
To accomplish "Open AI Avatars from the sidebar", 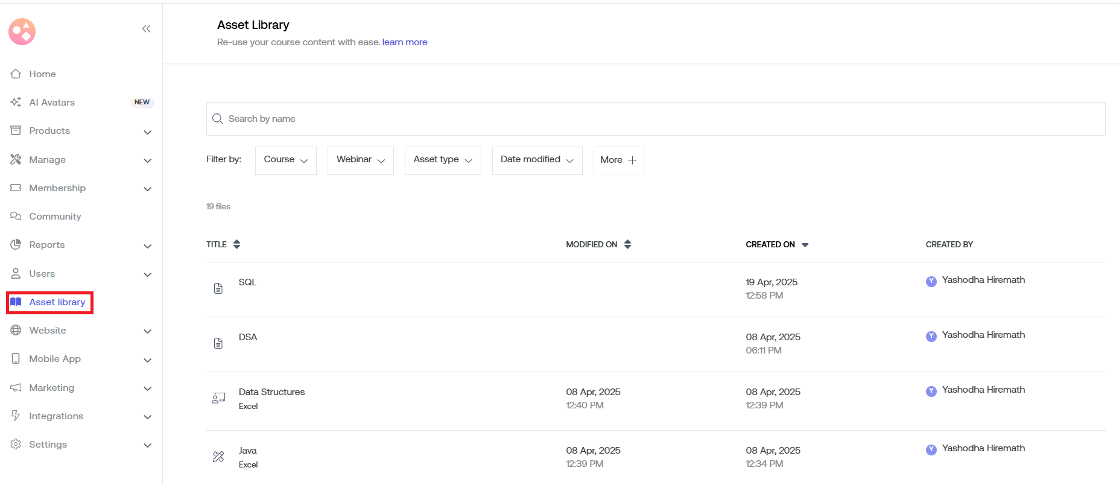I will (x=52, y=103).
